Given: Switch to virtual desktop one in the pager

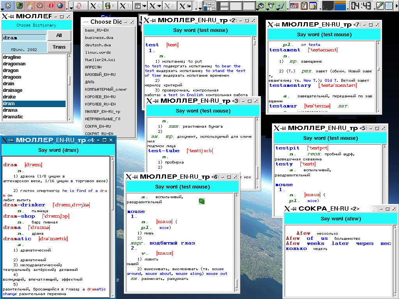Looking at the screenshot, I should (x=210, y=5).
